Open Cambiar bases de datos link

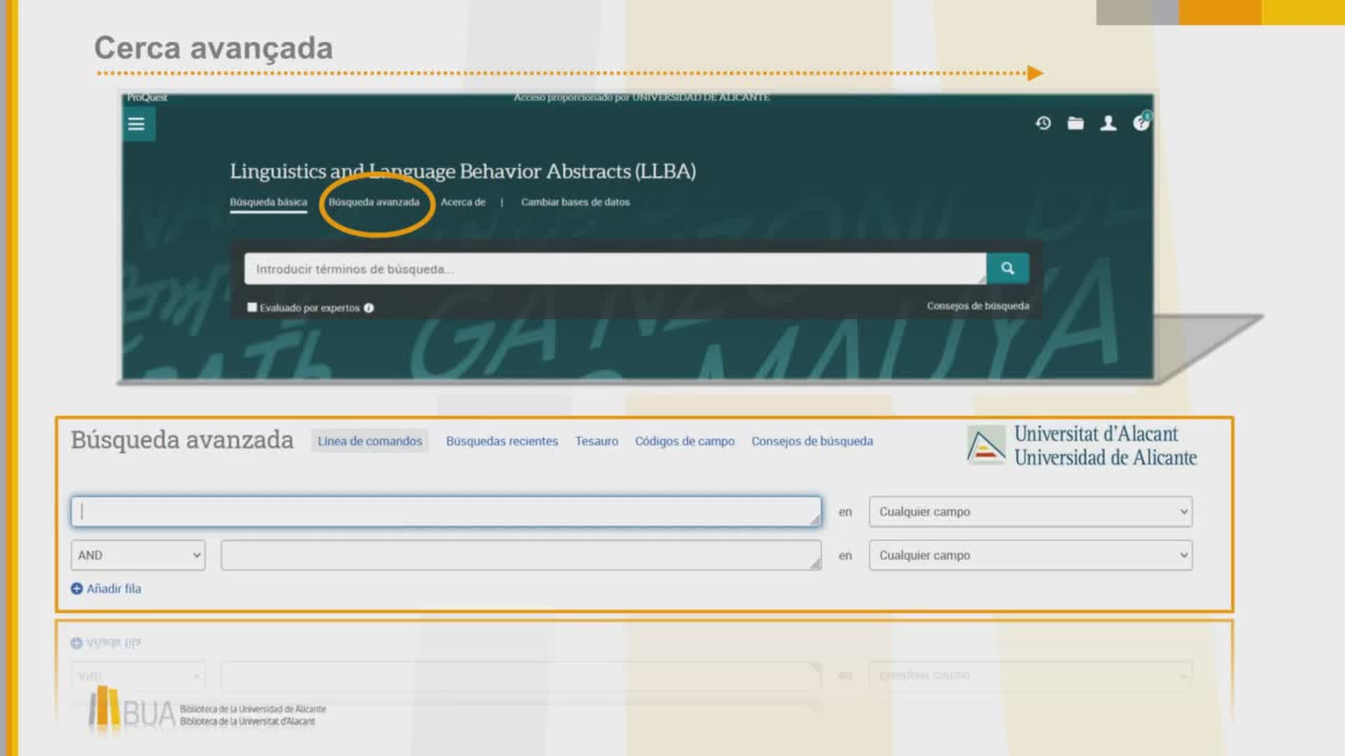click(575, 202)
